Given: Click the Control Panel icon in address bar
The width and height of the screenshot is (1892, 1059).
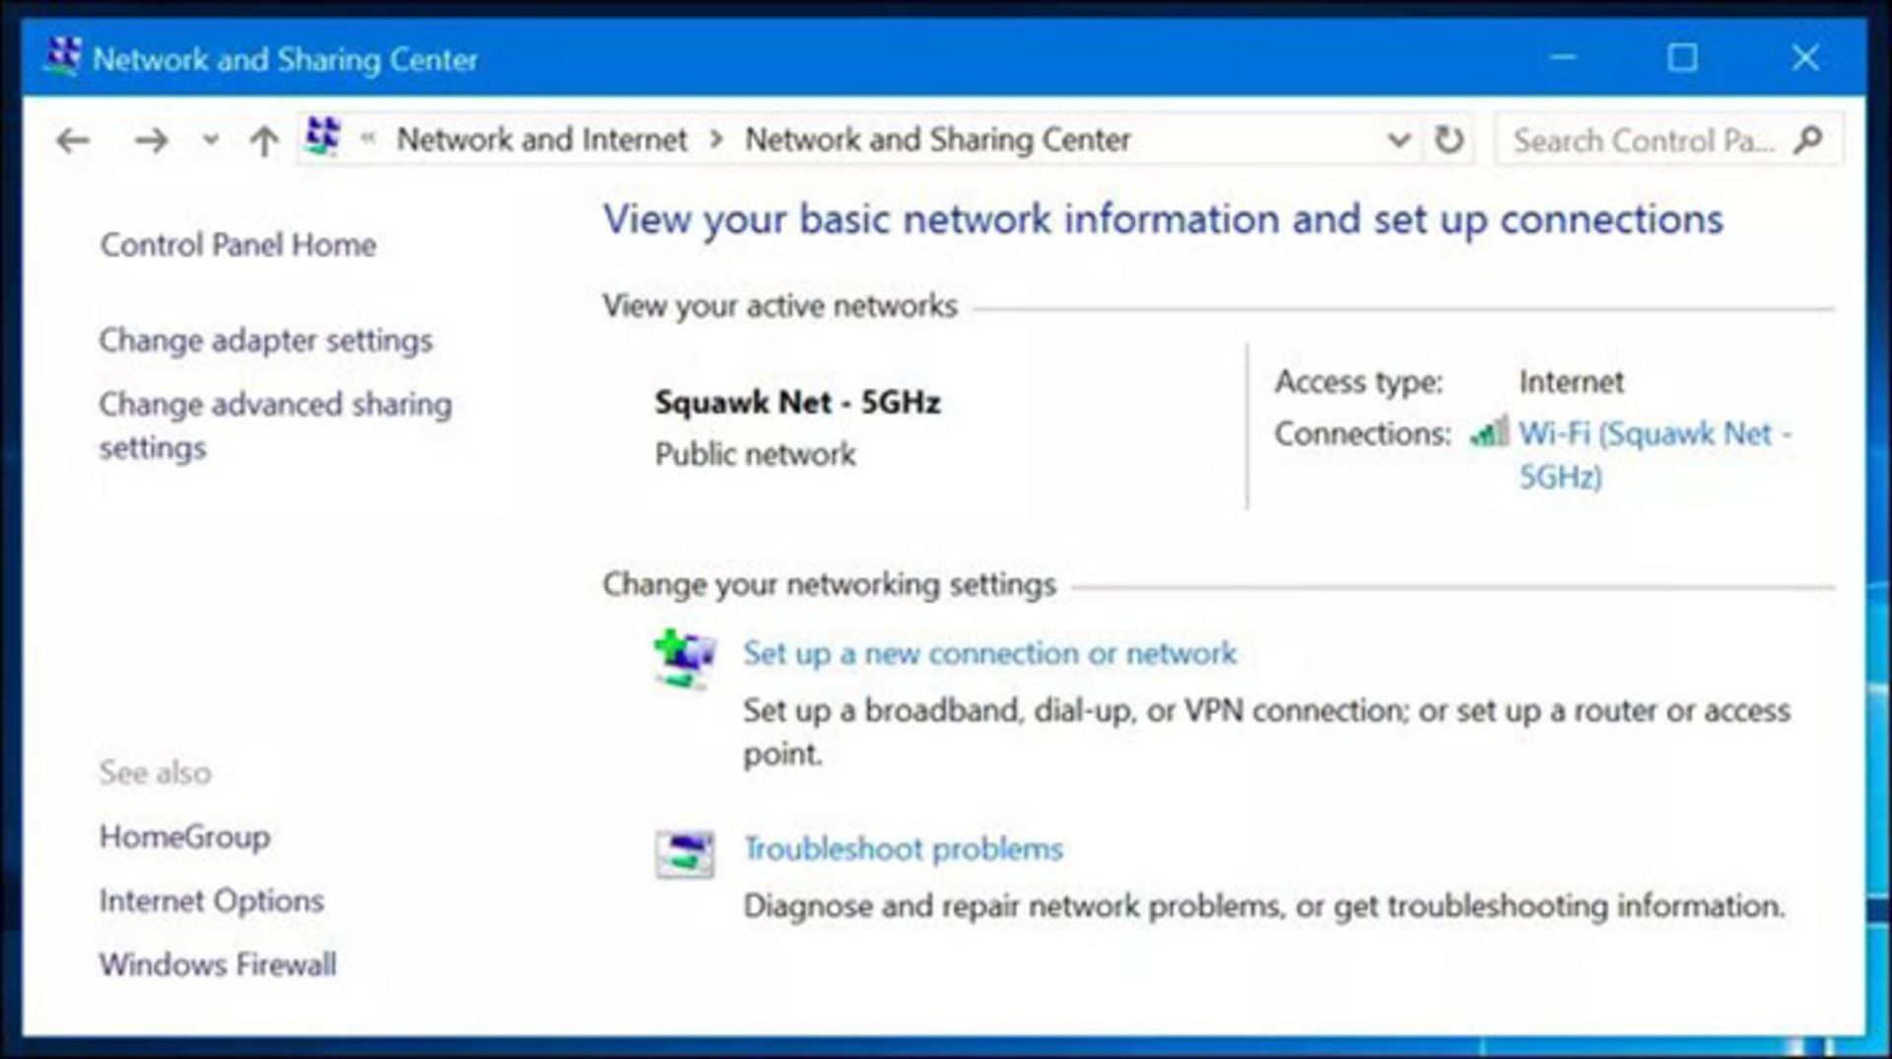Looking at the screenshot, I should (x=323, y=137).
